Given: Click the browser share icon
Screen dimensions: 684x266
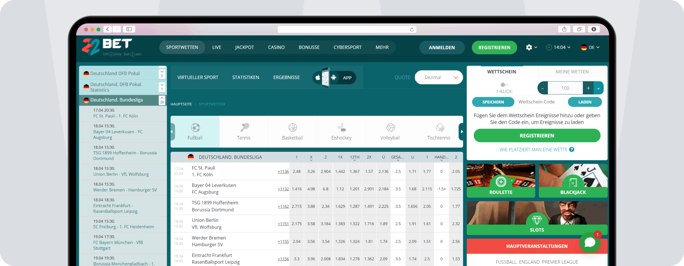Looking at the screenshot, I should pyautogui.click(x=564, y=29).
